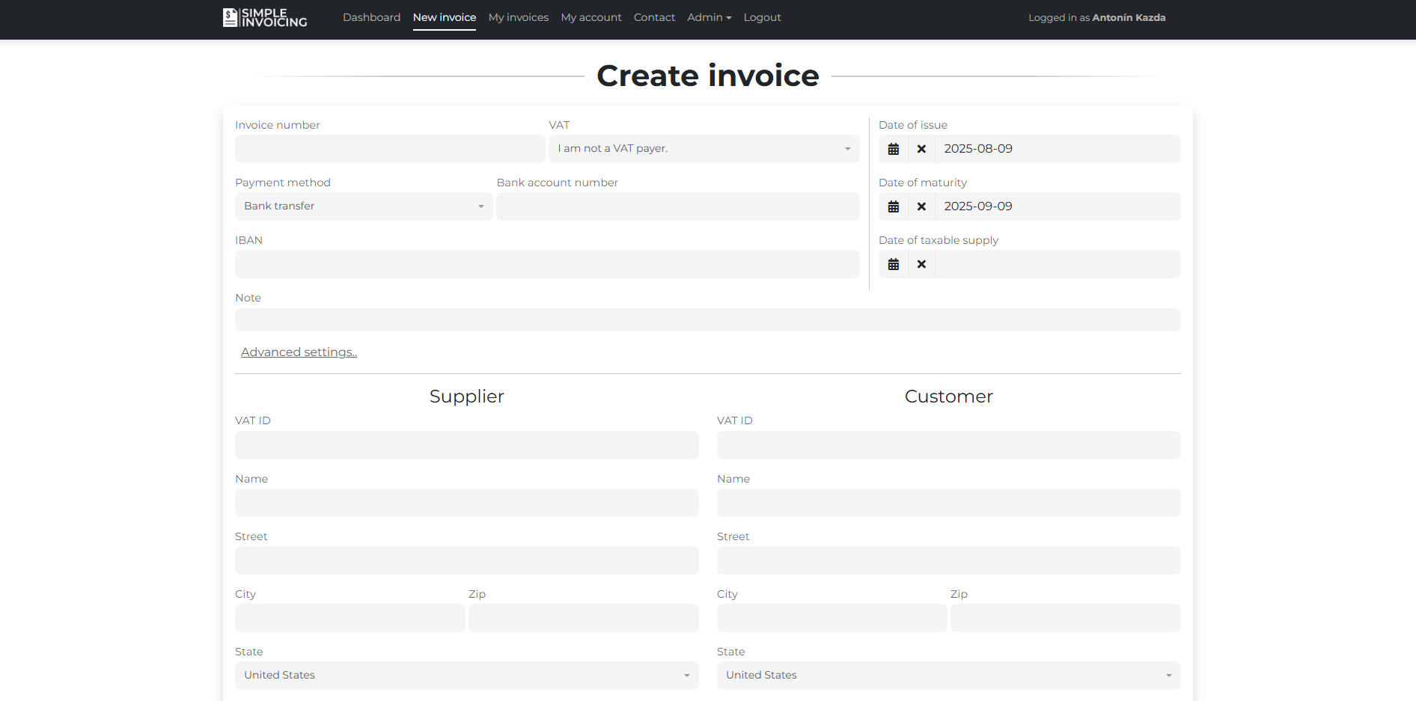Image resolution: width=1416 pixels, height=701 pixels.
Task: Select the New invoice nav item
Action: [445, 17]
